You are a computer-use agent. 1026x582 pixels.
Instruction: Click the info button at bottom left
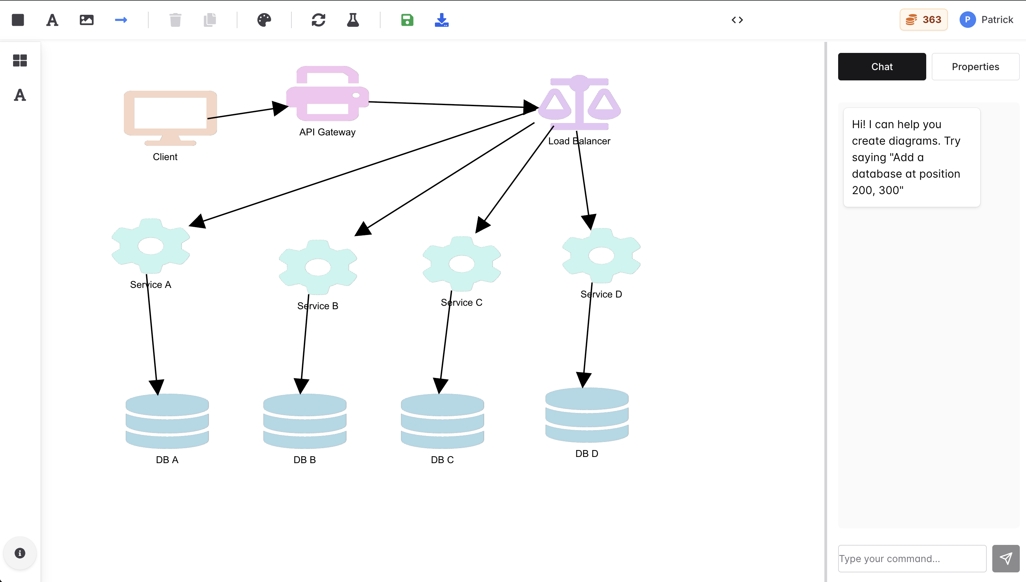click(20, 553)
